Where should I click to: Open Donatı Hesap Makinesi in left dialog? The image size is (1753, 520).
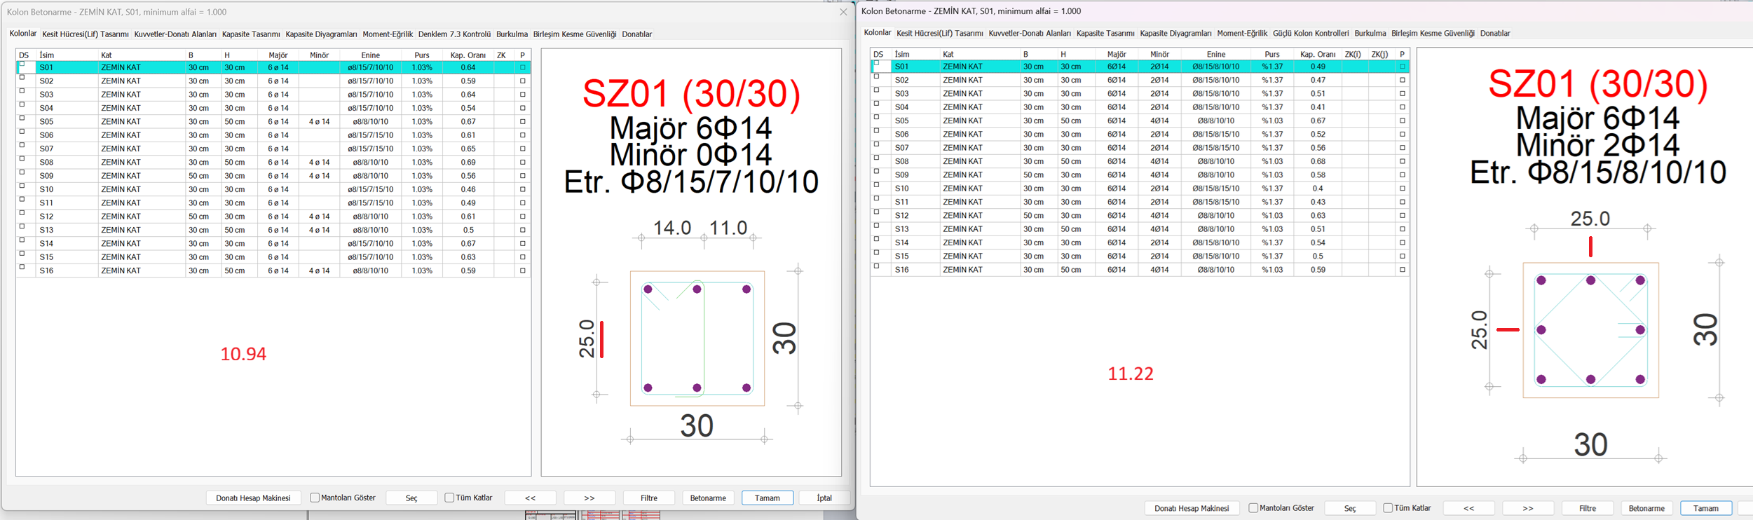pos(253,498)
